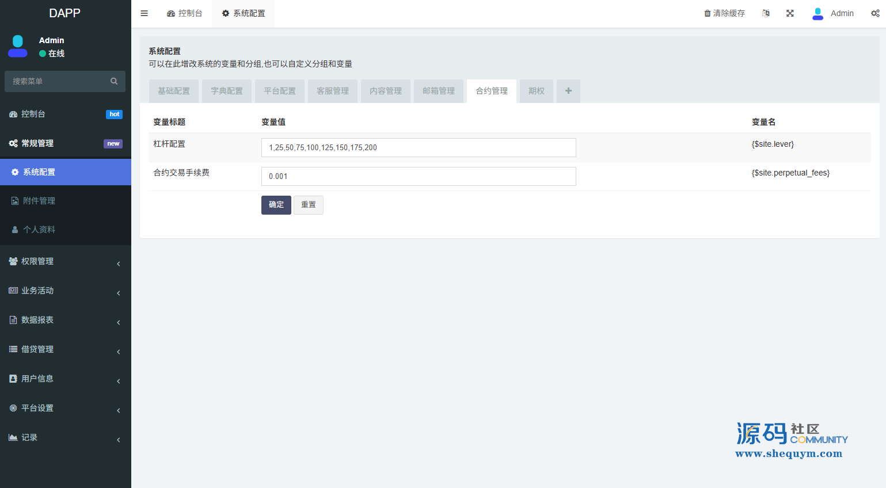Click the 合约交易手续费 input field
Screen dimensions: 886x488
coord(419,176)
